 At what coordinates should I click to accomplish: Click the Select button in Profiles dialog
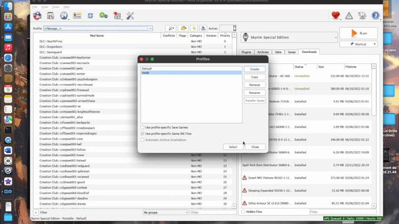click(233, 147)
